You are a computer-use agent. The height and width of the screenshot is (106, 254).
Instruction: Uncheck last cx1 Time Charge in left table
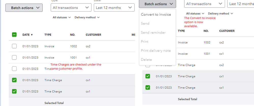14,91
